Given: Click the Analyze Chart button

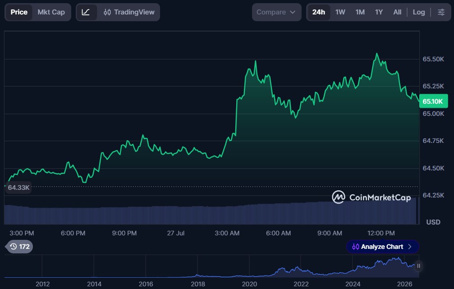Looking at the screenshot, I should pyautogui.click(x=382, y=247).
